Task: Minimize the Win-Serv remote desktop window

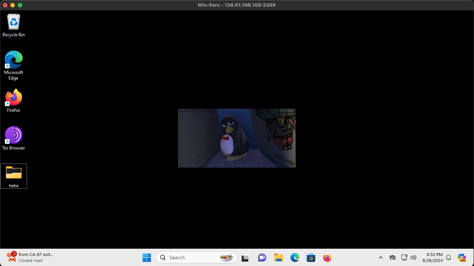Action: [x=13, y=5]
